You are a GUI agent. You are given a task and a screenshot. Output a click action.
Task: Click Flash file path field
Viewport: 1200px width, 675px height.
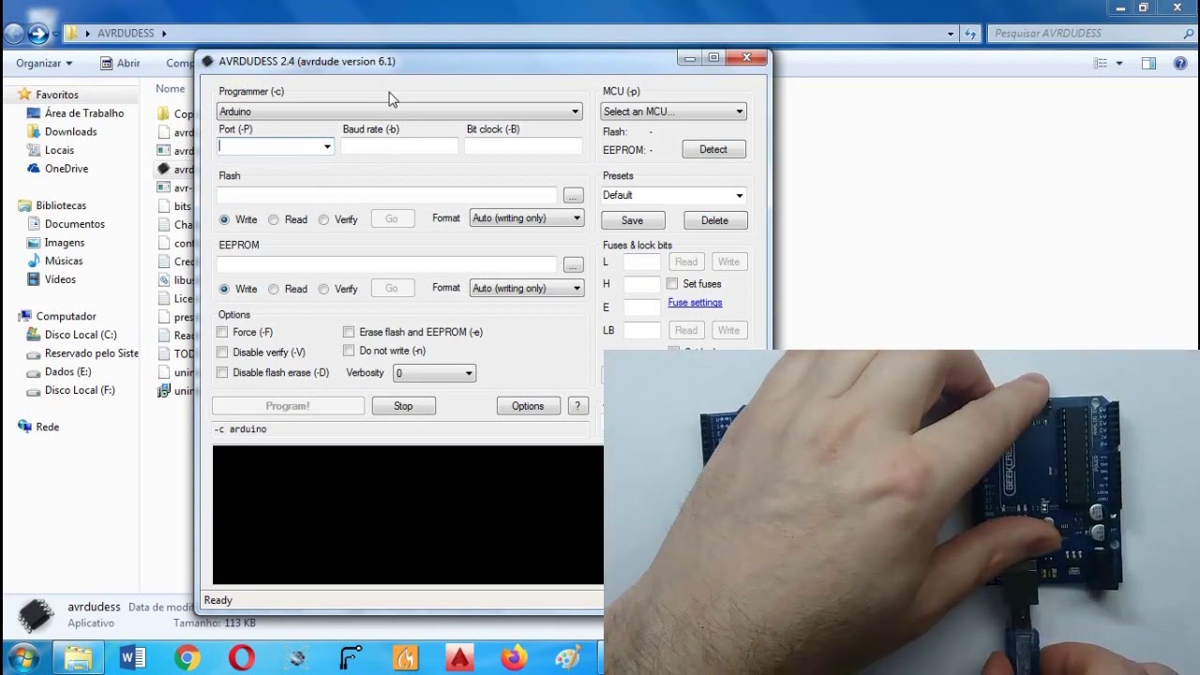coord(387,195)
